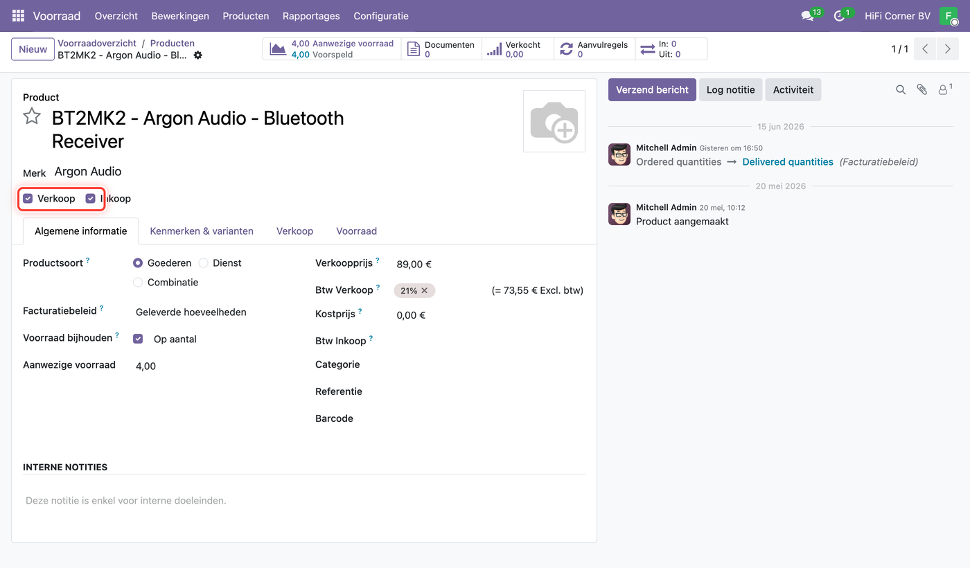
Task: Follow the Voorraadoverzicht breadcrumb link
Action: [97, 43]
